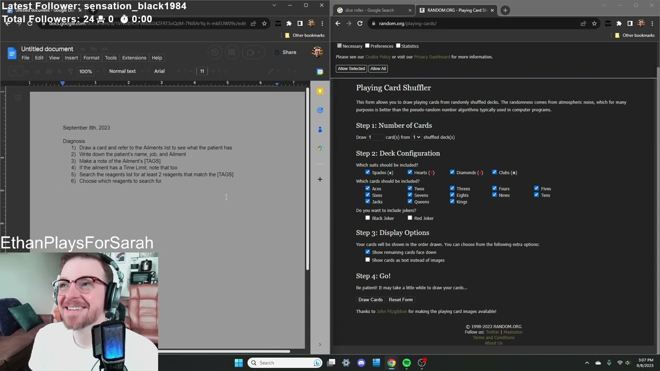The image size is (660, 371).
Task: Click the redo arrow in Docs toolbar
Action: tap(38, 71)
